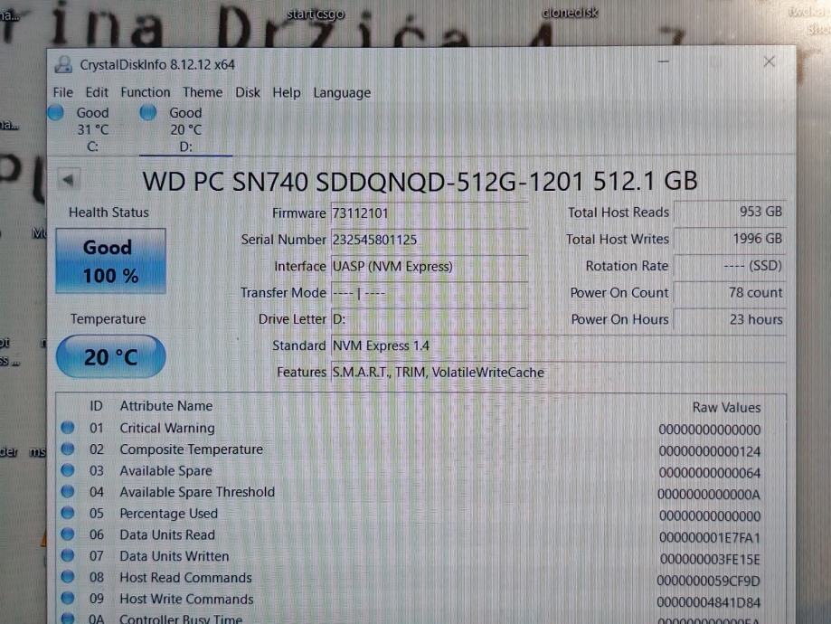This screenshot has width=831, height=624.
Task: Click the status dot for attribute 08
Action: pos(67,577)
